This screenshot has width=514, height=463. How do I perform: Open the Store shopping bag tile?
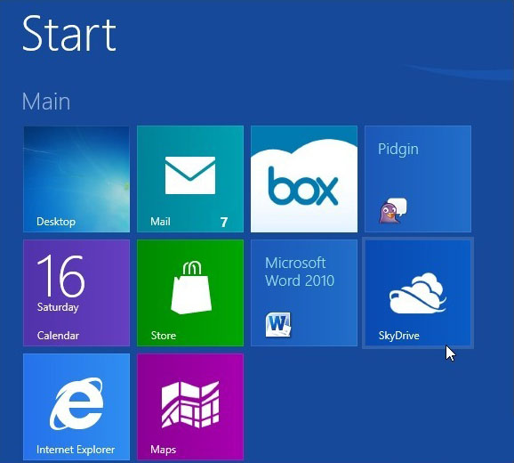(x=190, y=293)
